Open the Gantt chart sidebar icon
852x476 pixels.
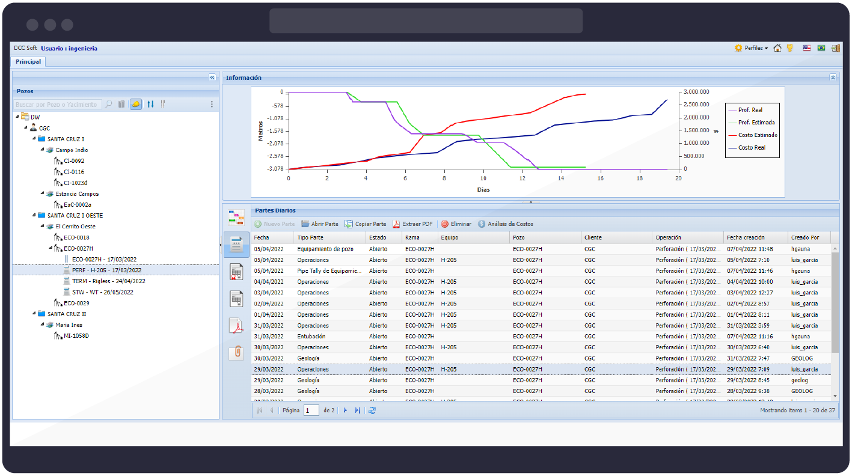pos(236,217)
